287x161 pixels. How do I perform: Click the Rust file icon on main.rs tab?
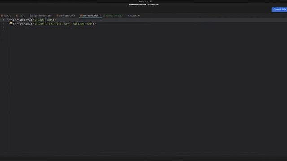click(x=2, y=16)
